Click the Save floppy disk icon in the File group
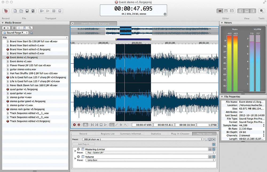This screenshot has height=172, width=267. coord(27,11)
